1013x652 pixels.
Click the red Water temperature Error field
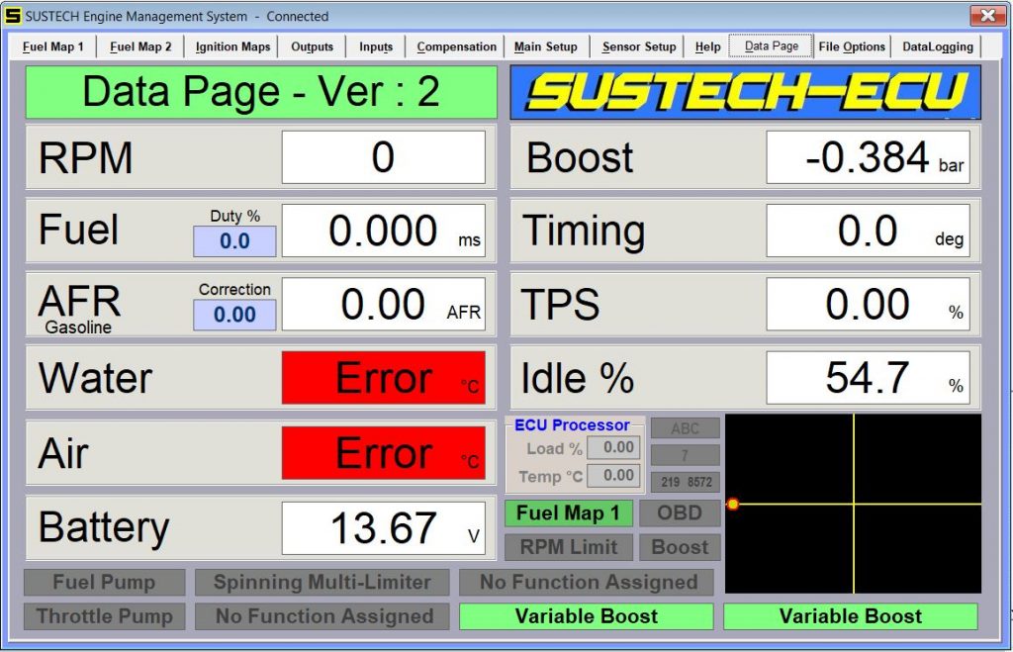coord(383,378)
